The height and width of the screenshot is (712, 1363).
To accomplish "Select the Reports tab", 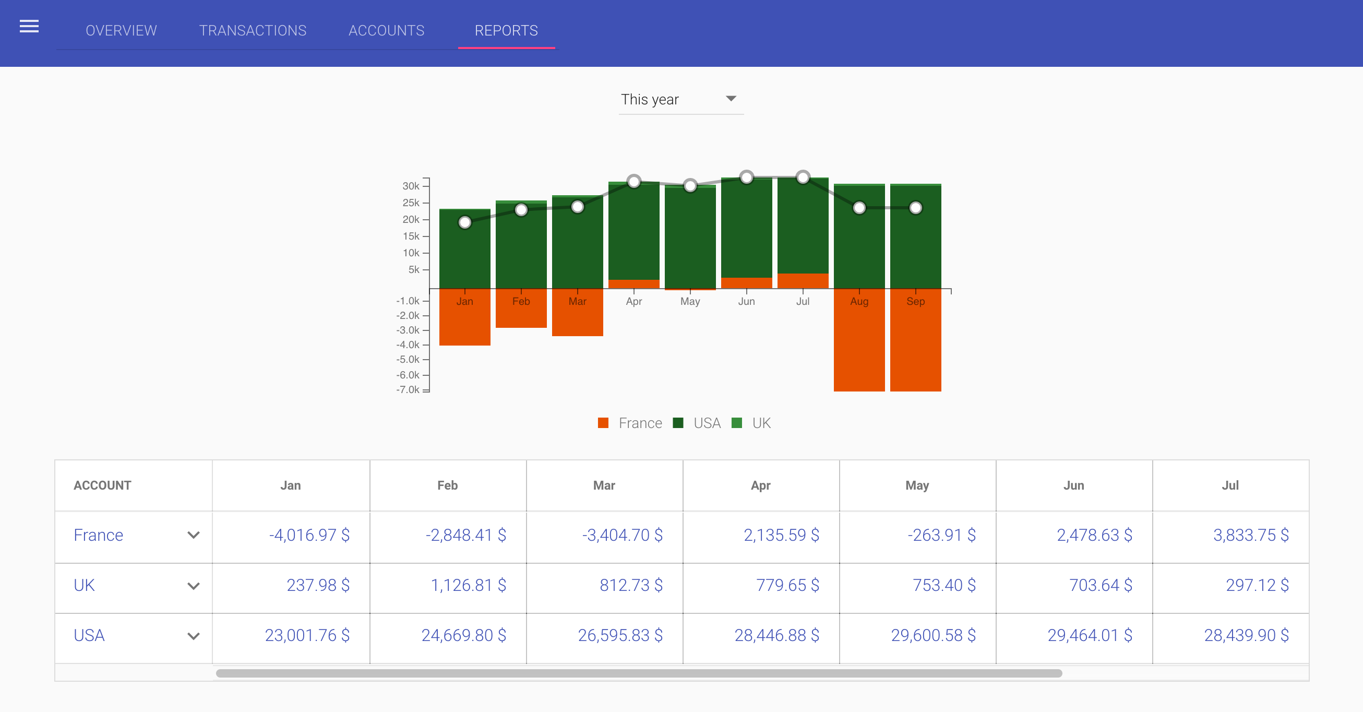I will click(x=506, y=31).
